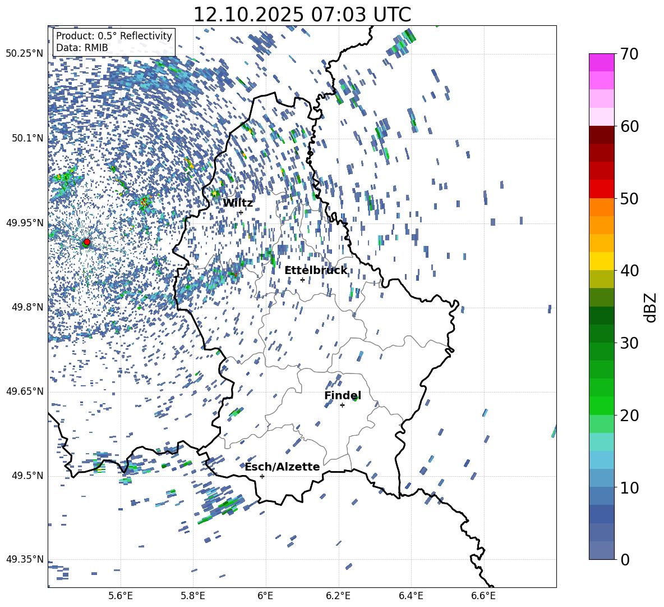
Task: Click the 50.1°N latitude label
Action: pos(27,138)
